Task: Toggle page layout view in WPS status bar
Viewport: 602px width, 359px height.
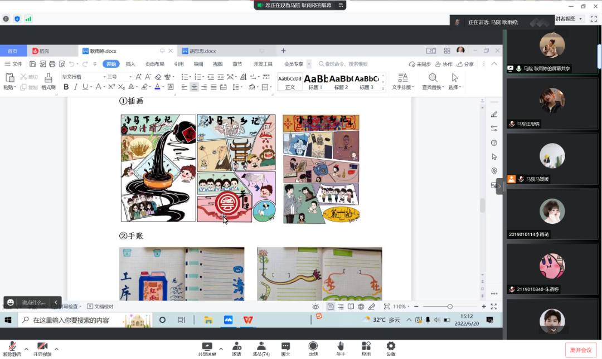Action: (330, 307)
